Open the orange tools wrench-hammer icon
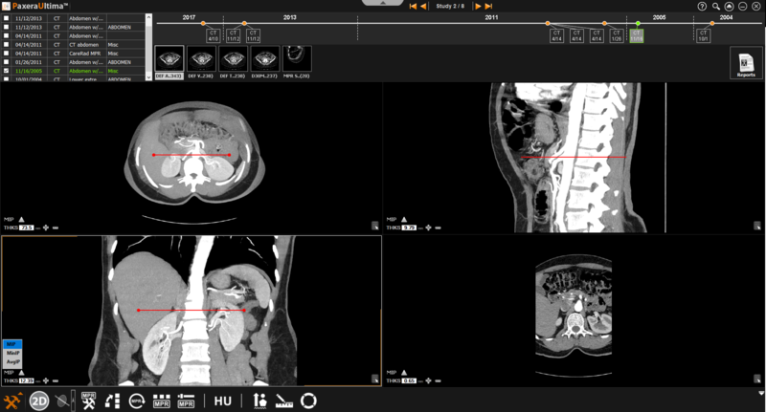 [x=12, y=401]
